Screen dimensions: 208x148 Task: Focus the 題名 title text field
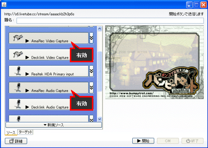[x=110, y=21]
